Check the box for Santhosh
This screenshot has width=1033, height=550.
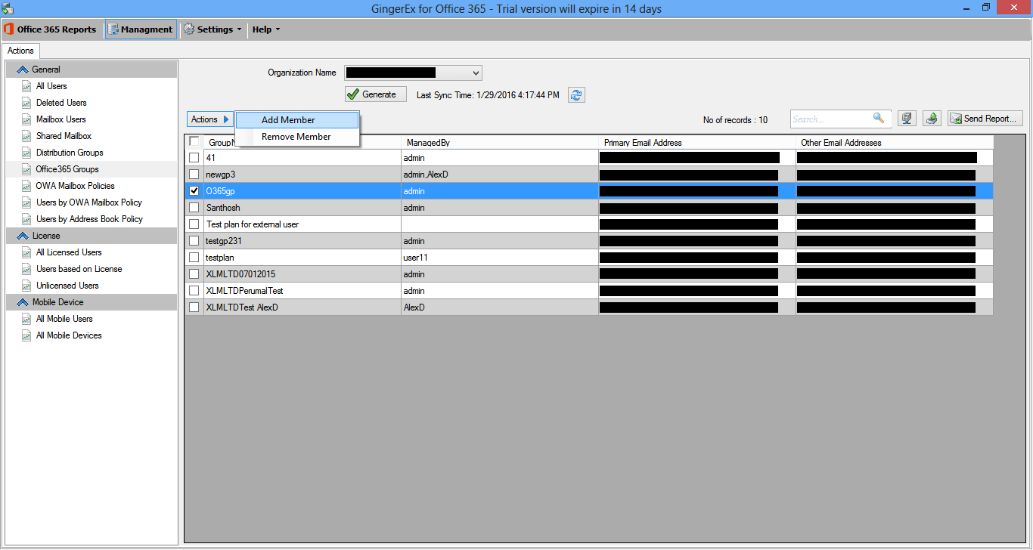(x=194, y=208)
